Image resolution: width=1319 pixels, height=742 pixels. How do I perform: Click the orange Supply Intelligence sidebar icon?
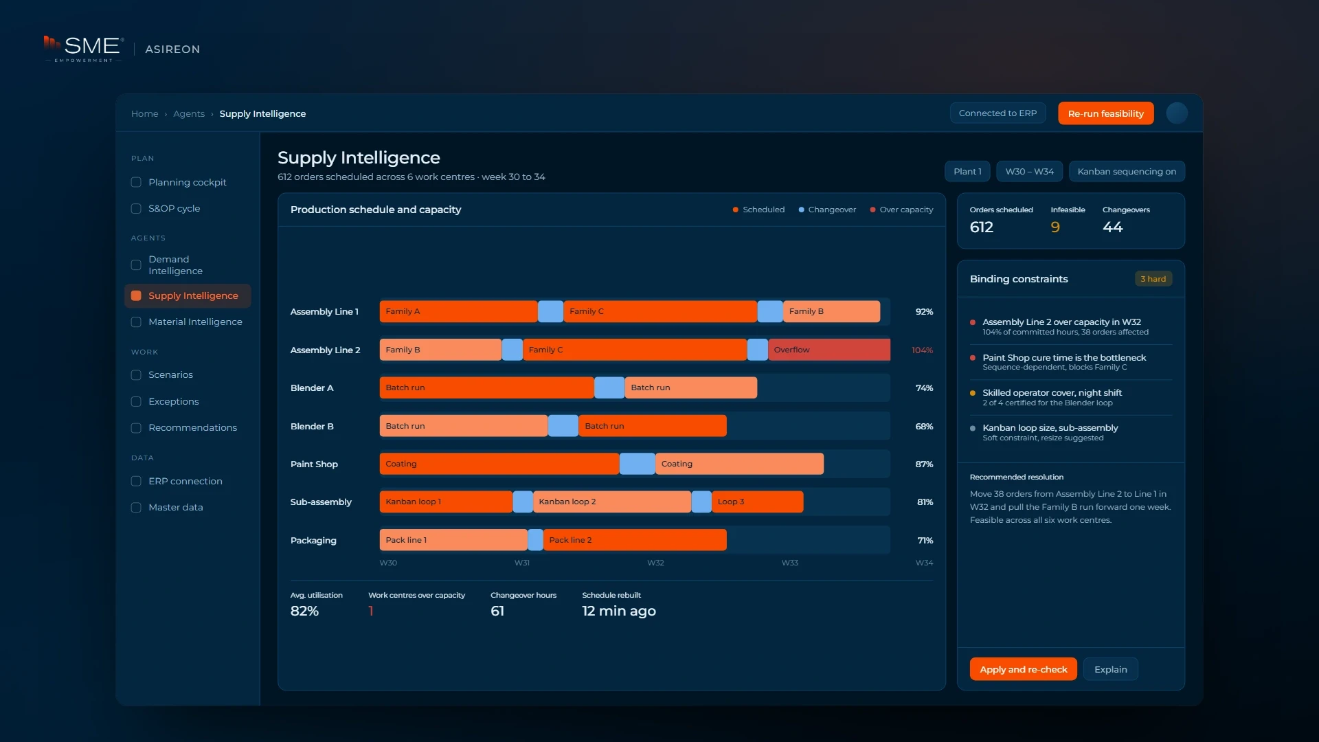136,295
